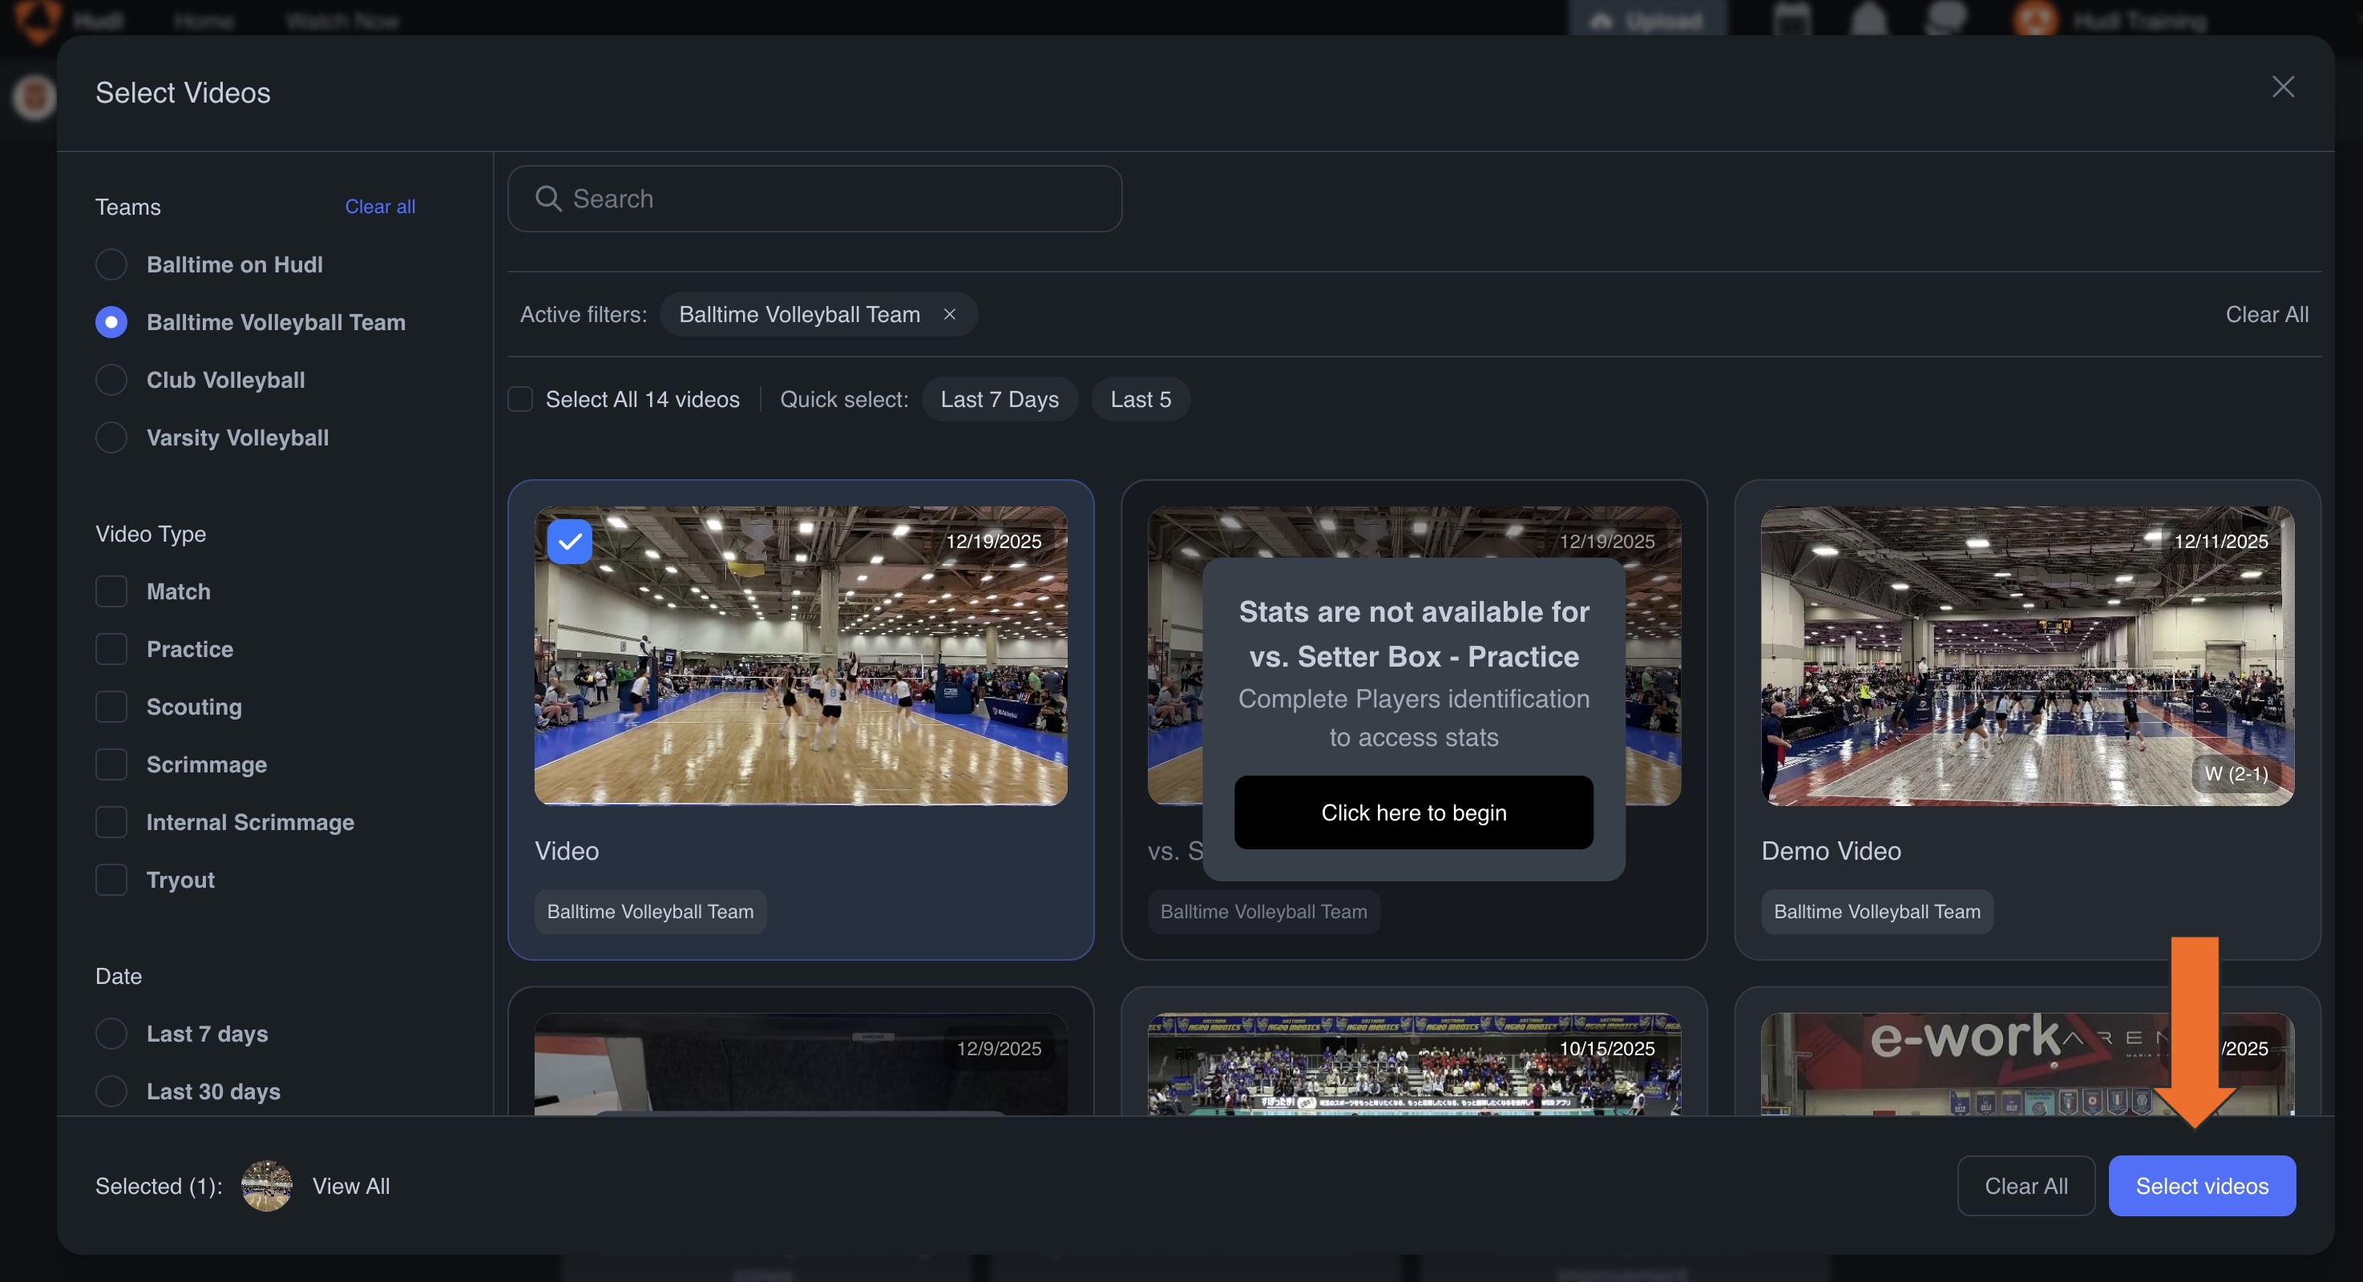Image resolution: width=2363 pixels, height=1282 pixels.
Task: Click the W (2-1) score badge
Action: click(x=2236, y=774)
